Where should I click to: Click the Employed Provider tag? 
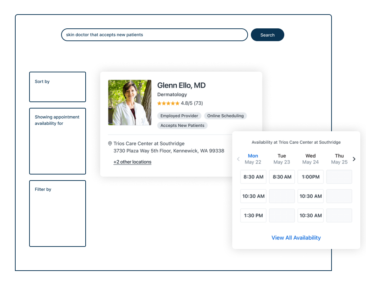coord(179,116)
